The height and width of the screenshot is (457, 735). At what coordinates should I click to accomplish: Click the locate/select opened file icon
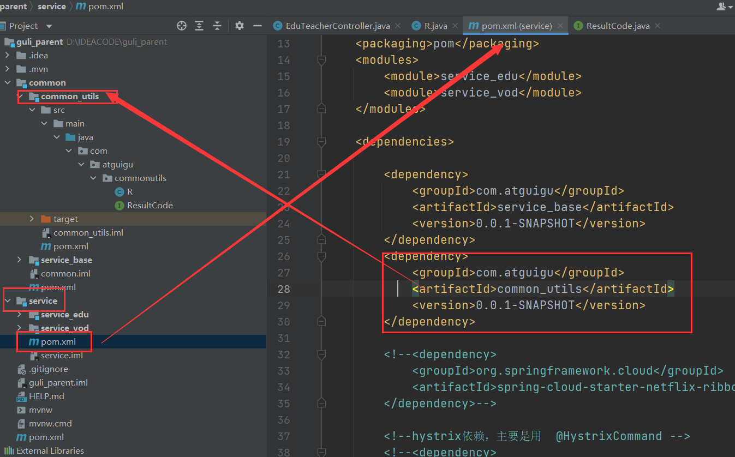point(182,26)
